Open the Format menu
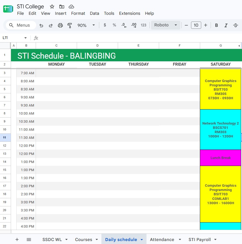This screenshot has height=244, width=242. pos(78,13)
